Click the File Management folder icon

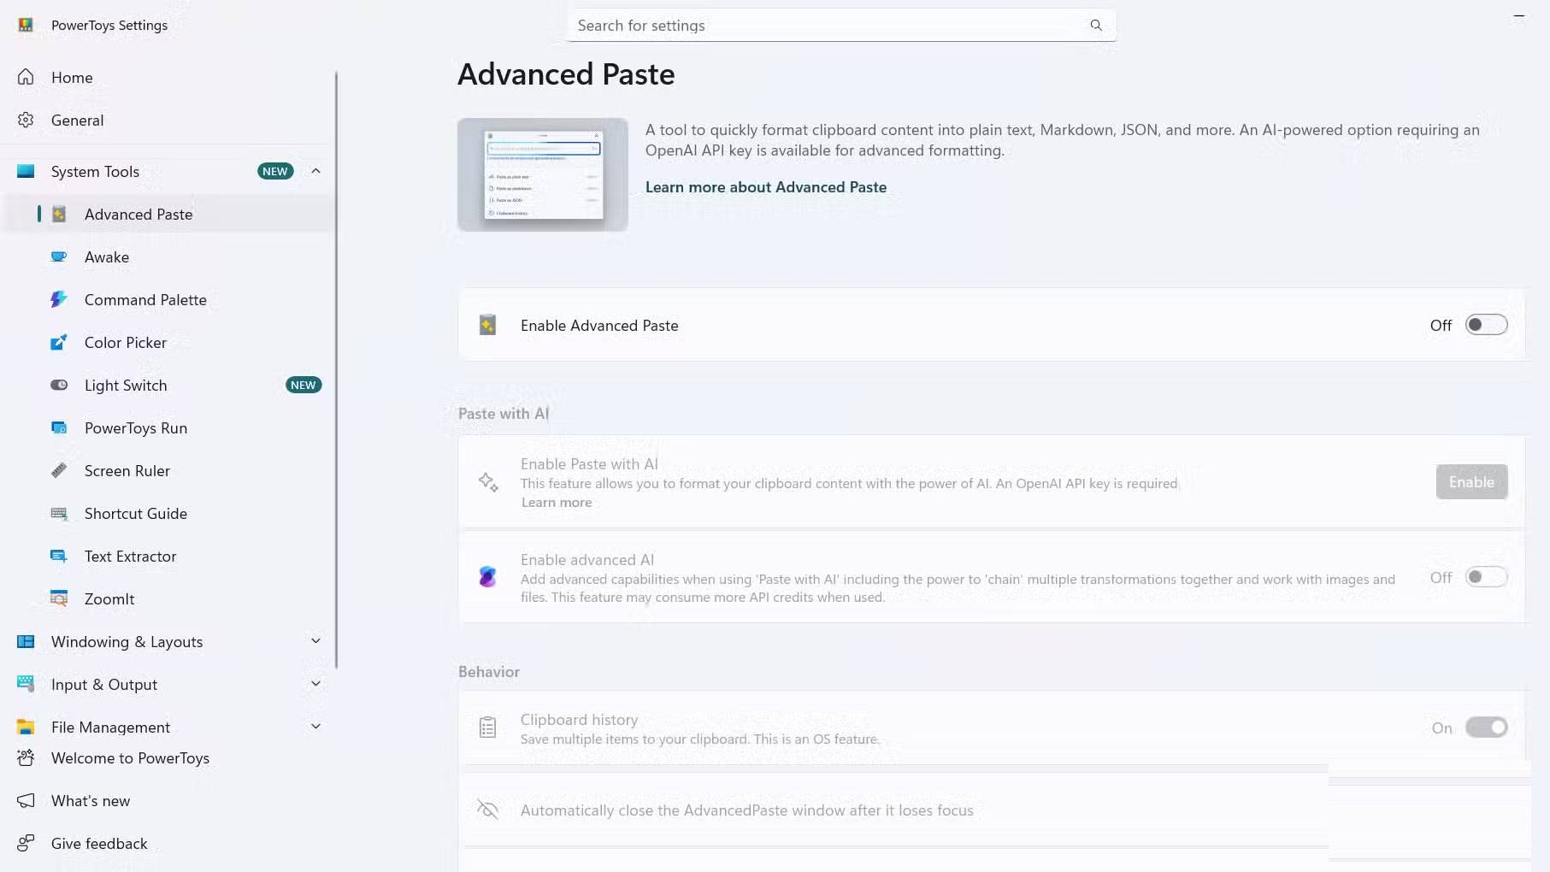26,727
